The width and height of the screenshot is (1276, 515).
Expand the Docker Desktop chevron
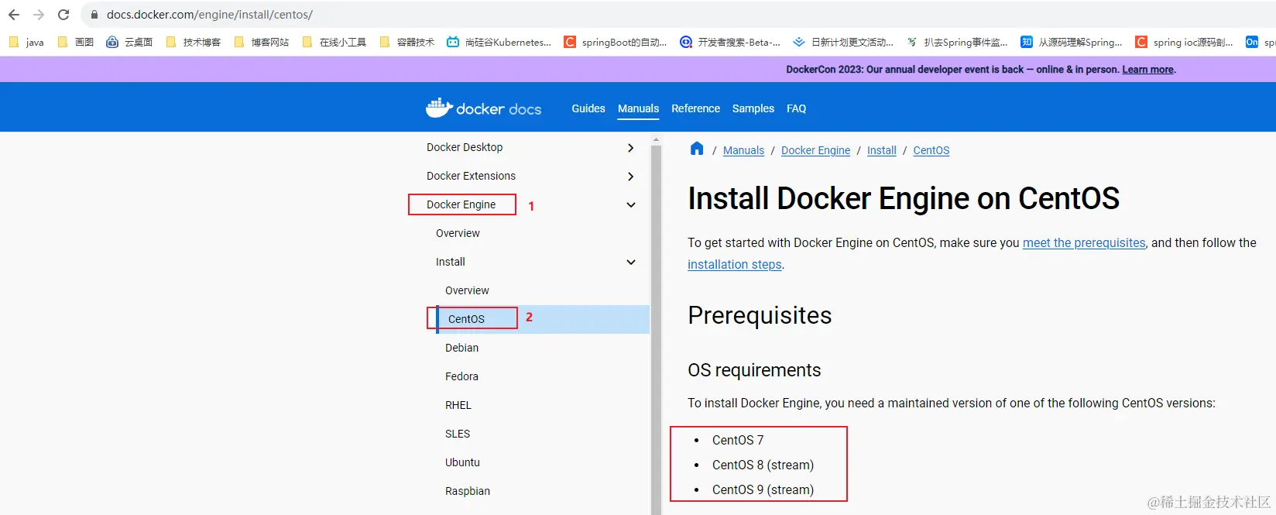click(630, 148)
